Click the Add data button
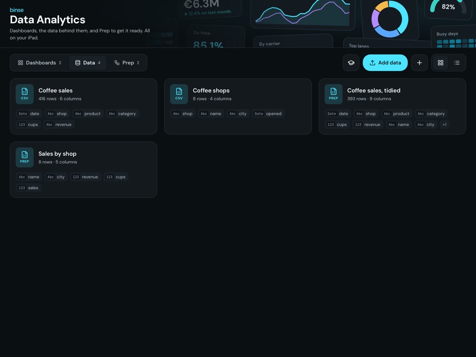Viewport: 476px width, 357px height. (x=385, y=63)
